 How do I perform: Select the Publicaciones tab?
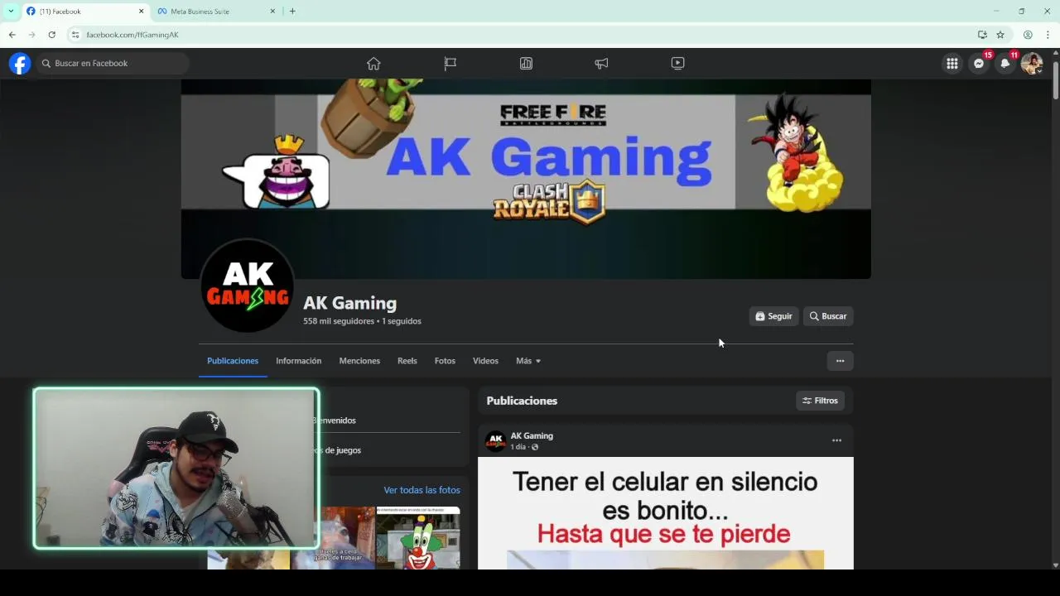(233, 361)
